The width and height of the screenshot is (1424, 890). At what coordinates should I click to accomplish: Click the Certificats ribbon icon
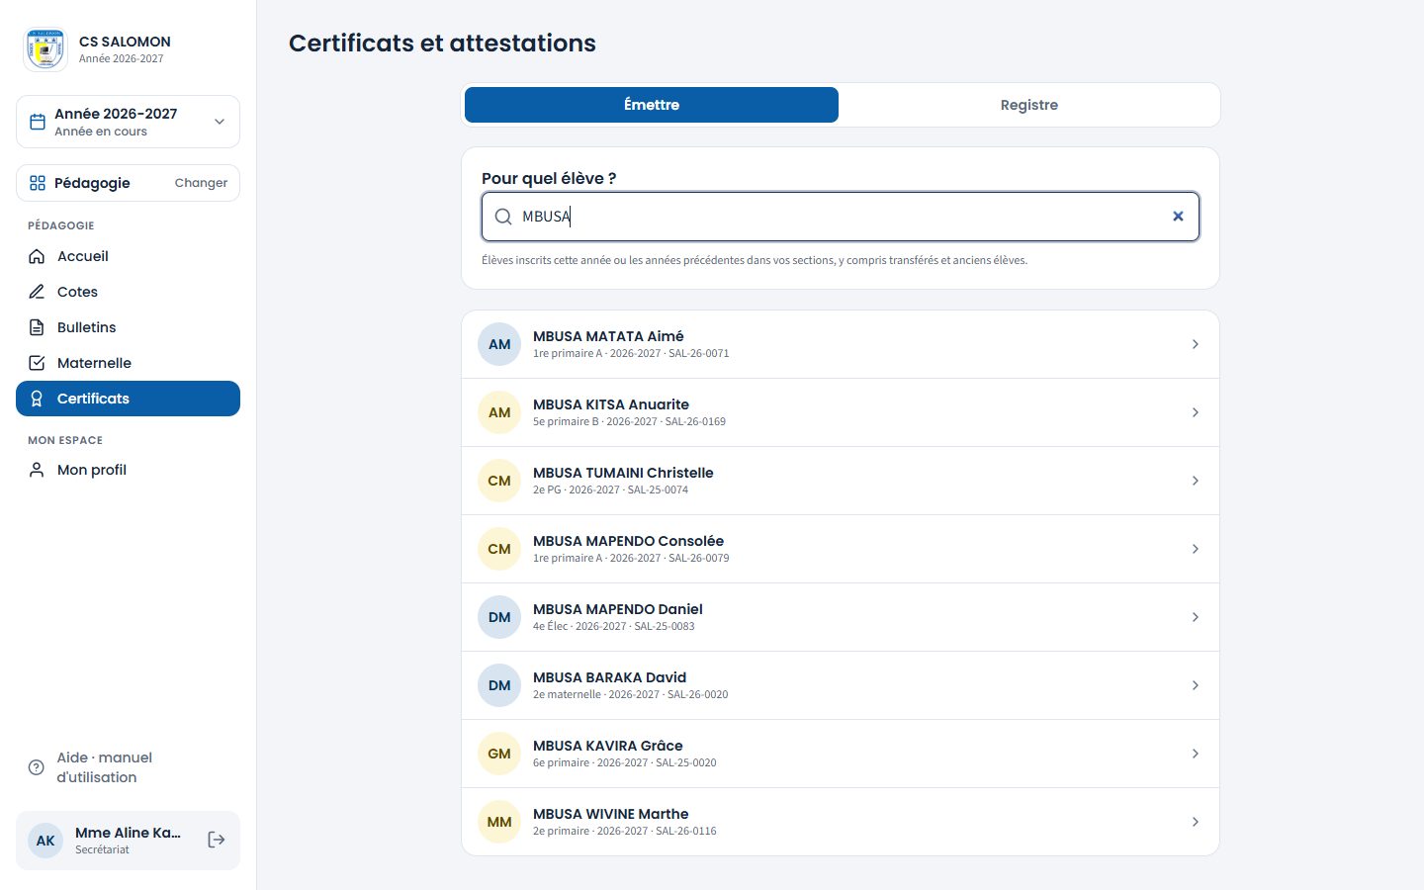(37, 399)
